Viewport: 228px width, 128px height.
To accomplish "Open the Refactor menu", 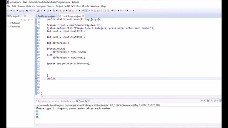I will [x=30, y=6].
